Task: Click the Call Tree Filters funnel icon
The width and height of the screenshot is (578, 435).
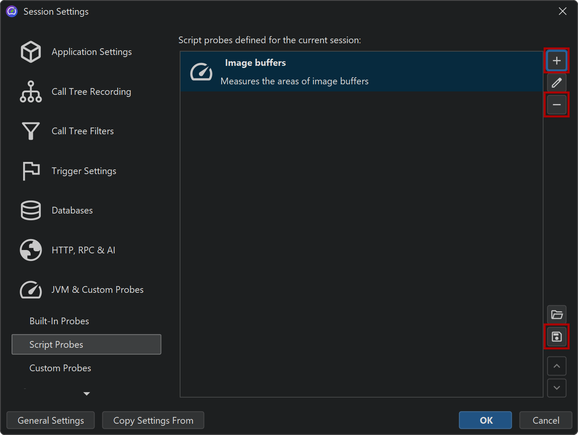Action: (x=31, y=131)
